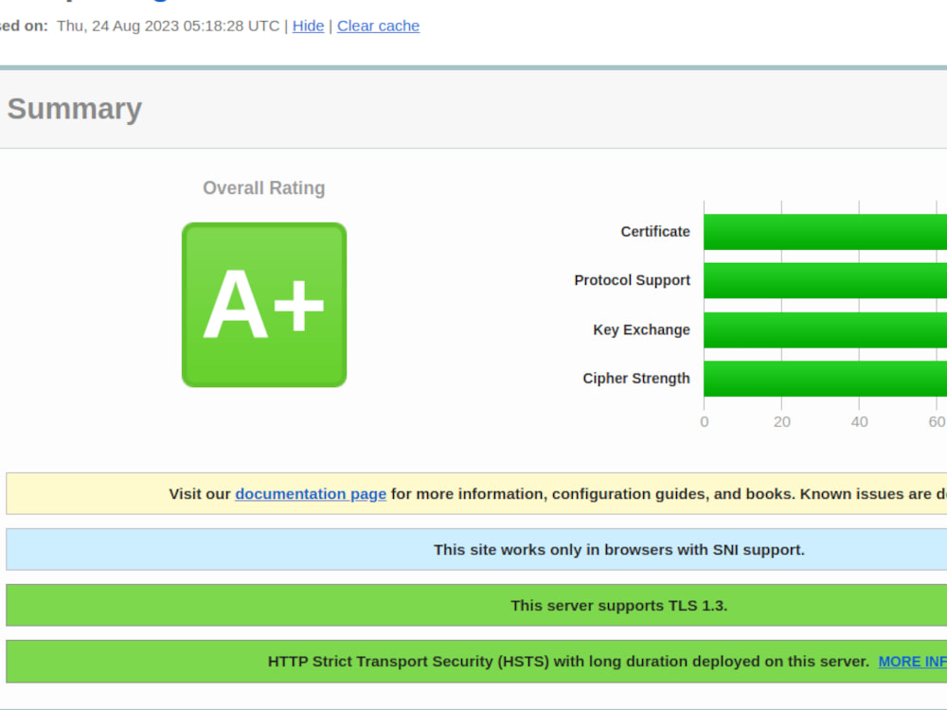
Task: Click the green A+ overall rating badge
Action: [x=263, y=304]
